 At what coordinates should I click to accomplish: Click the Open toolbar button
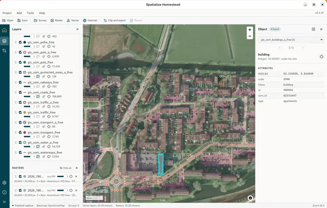point(8,20)
